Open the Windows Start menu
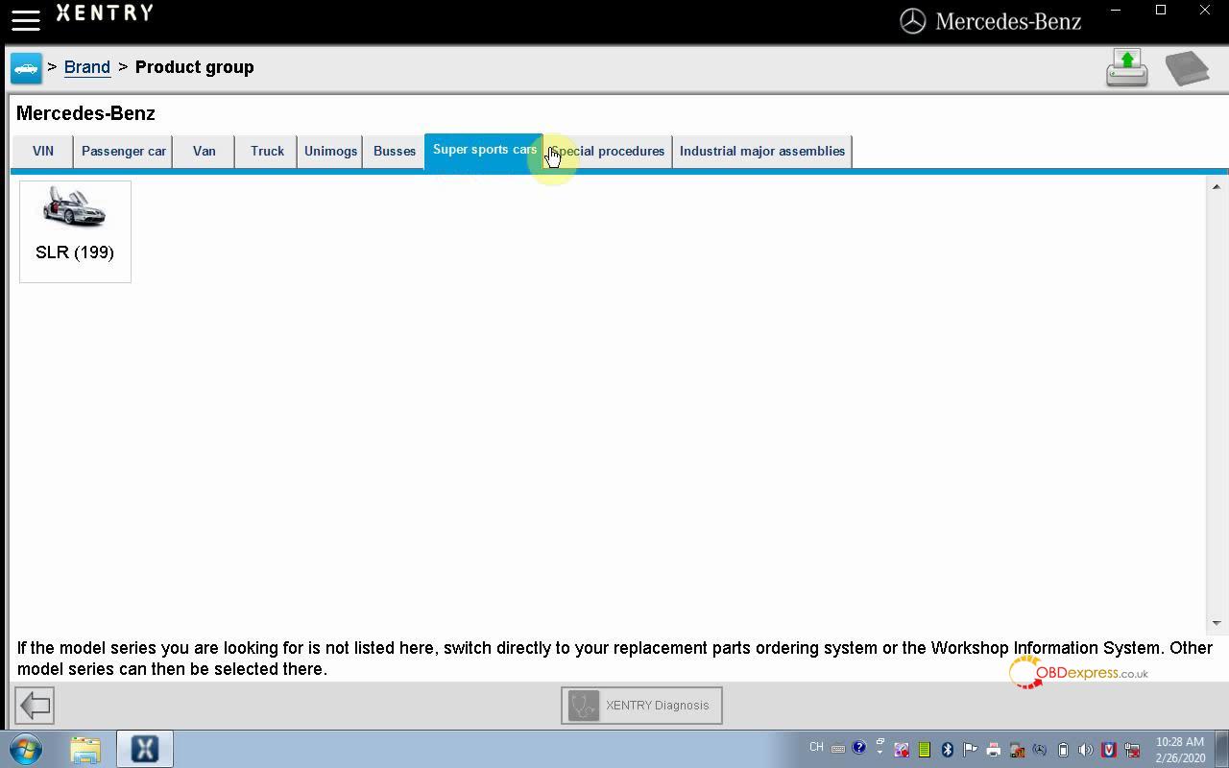 coord(26,749)
